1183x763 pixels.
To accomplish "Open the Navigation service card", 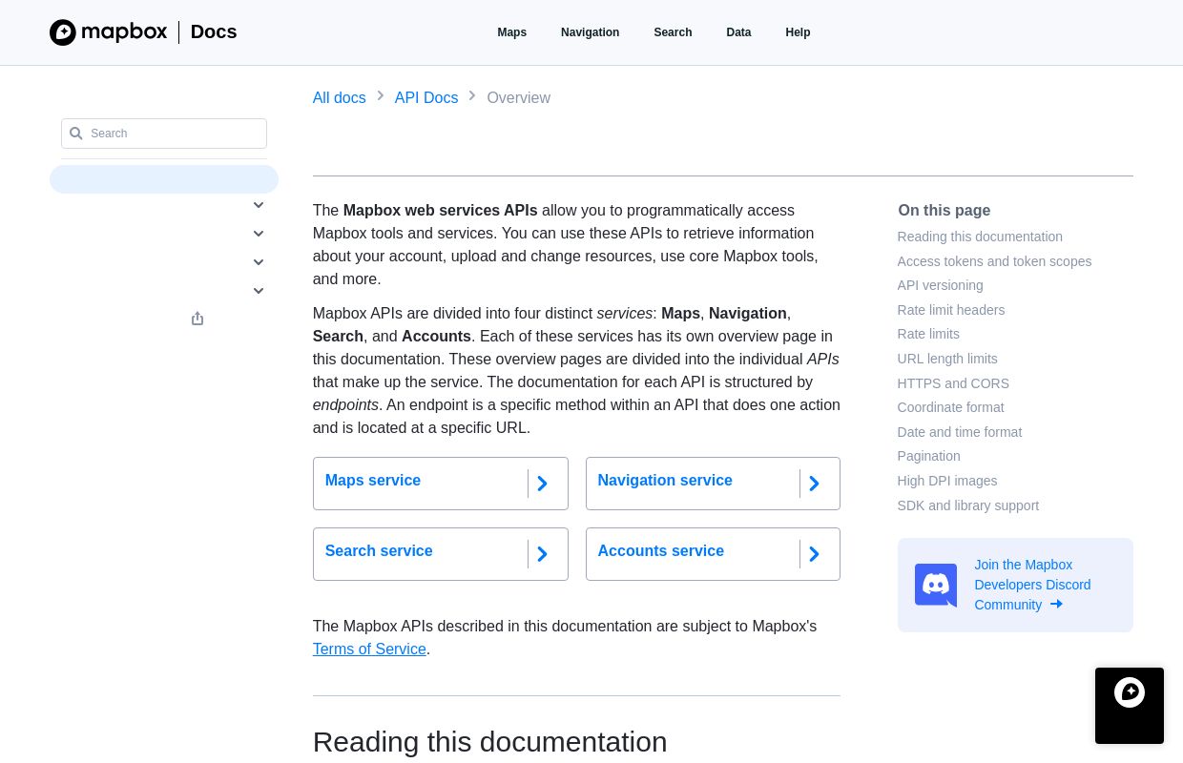I will click(713, 484).
